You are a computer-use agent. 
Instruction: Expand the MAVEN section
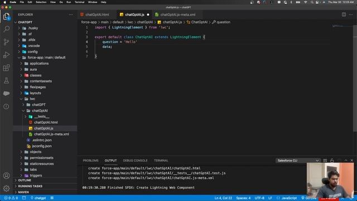click(x=23, y=192)
